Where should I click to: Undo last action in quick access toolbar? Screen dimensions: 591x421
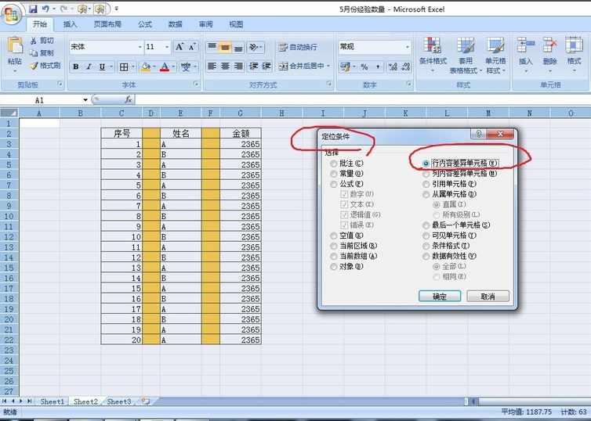coord(45,9)
